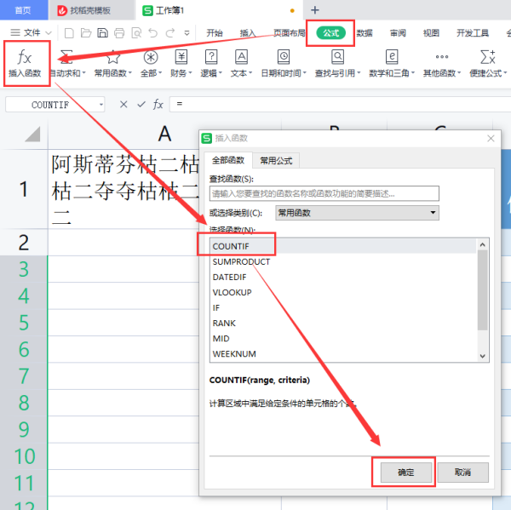This screenshot has width=511, height=510.
Task: Switch to the 数据 ribbon tab
Action: click(365, 33)
